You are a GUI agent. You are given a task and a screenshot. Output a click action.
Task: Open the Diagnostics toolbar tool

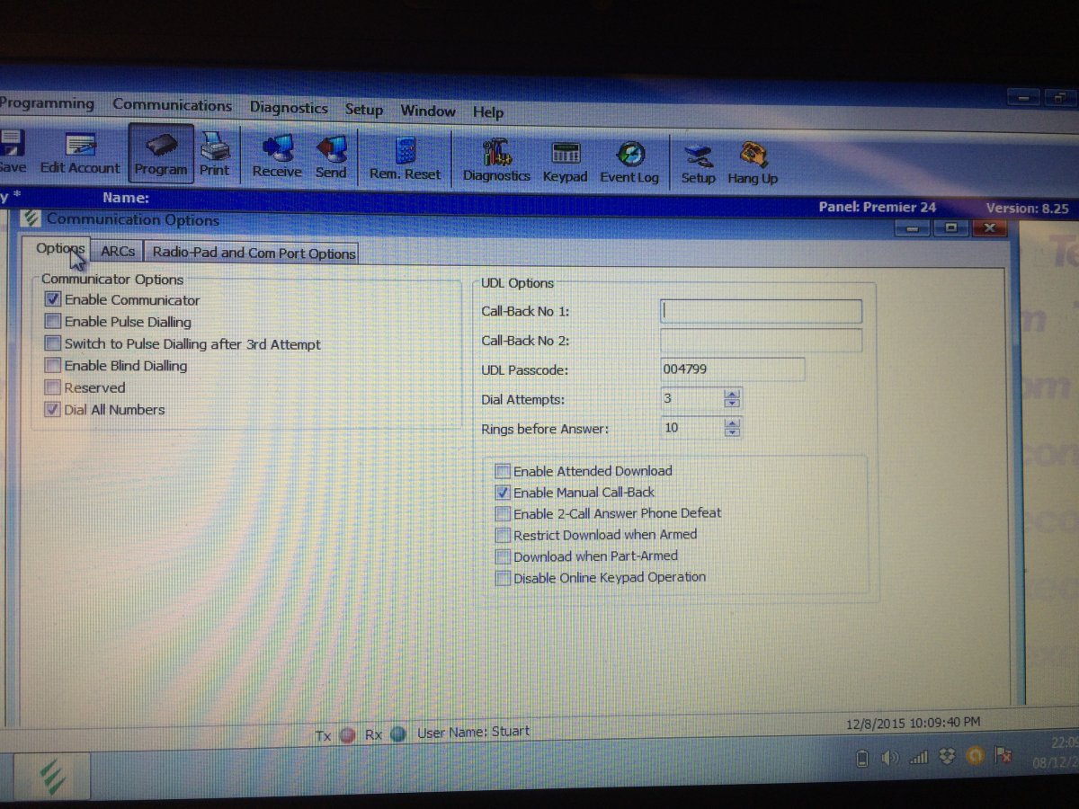496,159
